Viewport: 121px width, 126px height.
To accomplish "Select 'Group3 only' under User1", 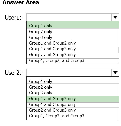I will 73,37.
